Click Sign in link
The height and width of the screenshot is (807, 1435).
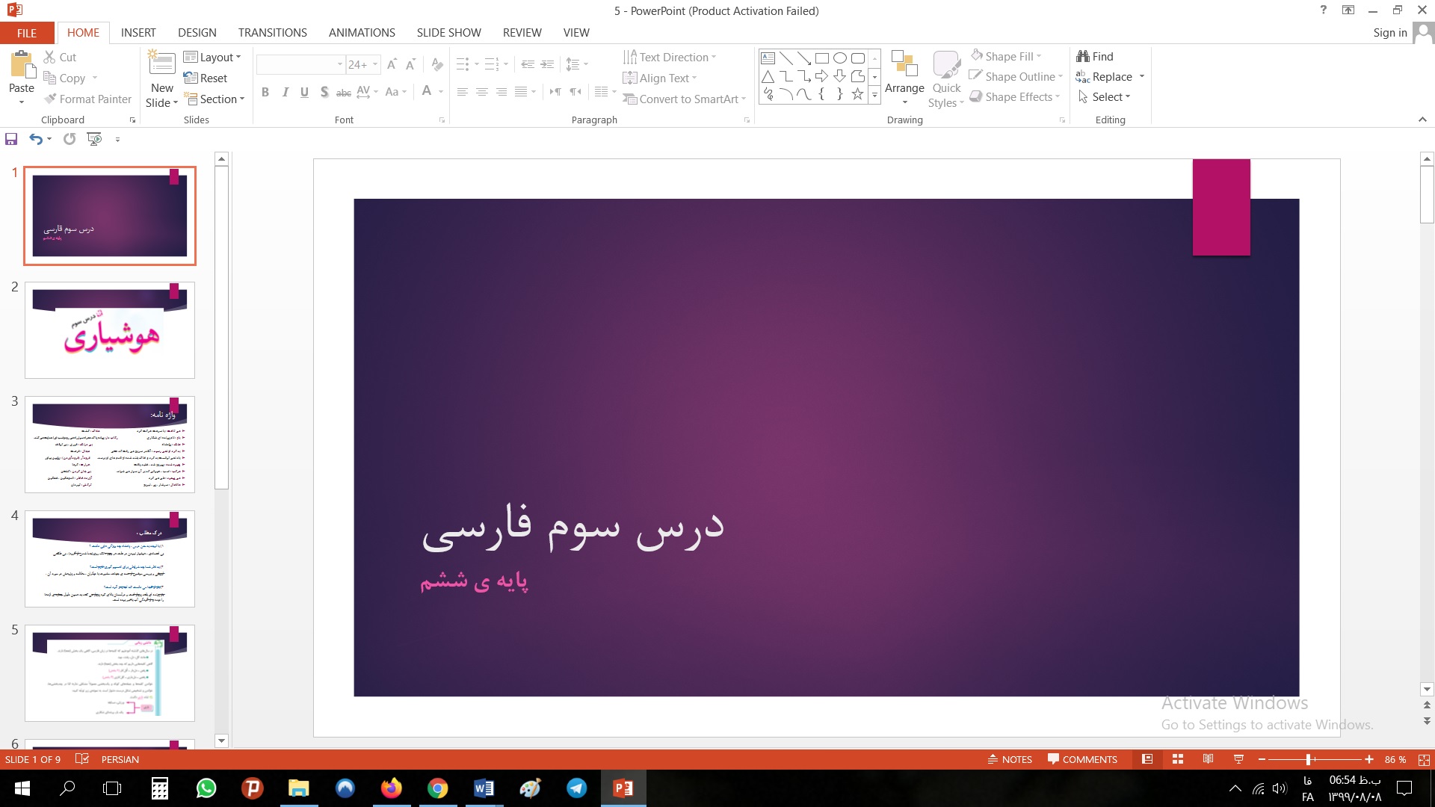click(x=1389, y=33)
